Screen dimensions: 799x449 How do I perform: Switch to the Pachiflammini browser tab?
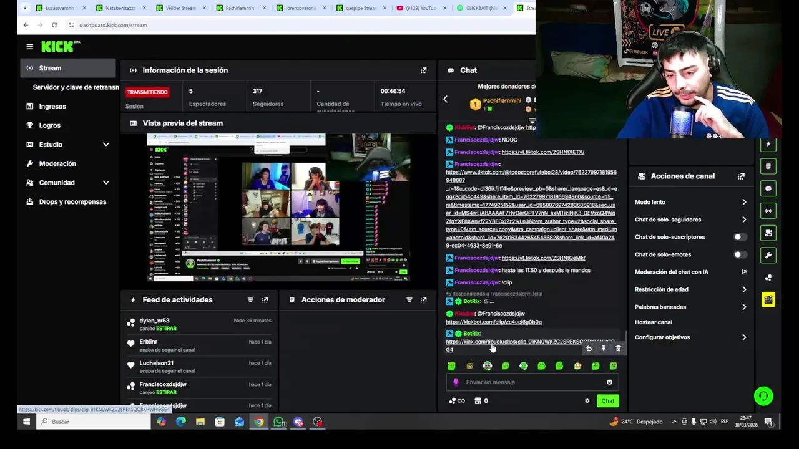240,8
